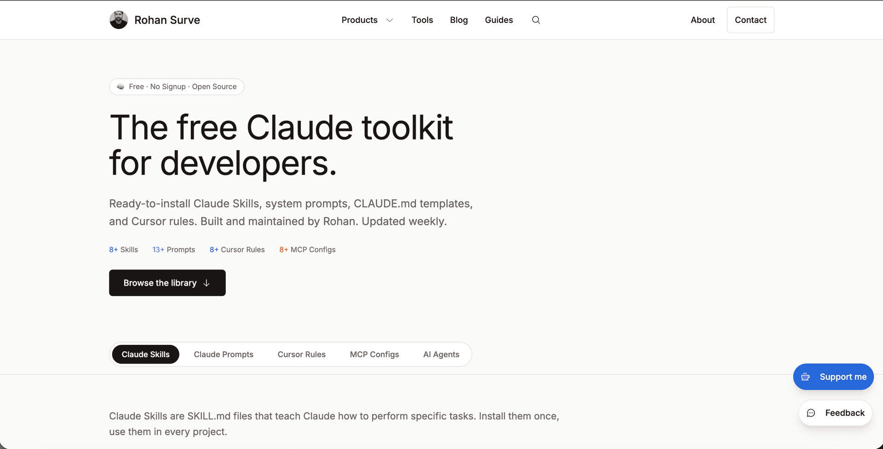Click the 8+ Skills stat
883x449 pixels.
[123, 249]
